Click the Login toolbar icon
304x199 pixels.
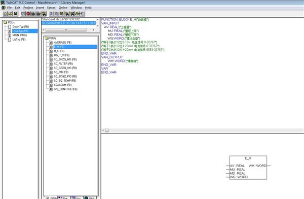[x=33, y=14]
